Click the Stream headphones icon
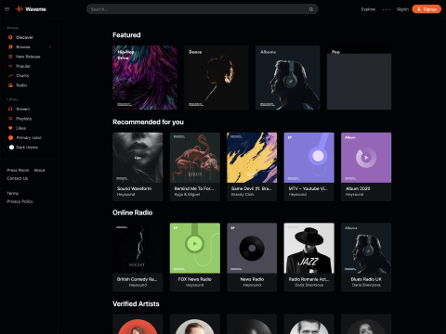The image size is (446, 334). (x=10, y=109)
